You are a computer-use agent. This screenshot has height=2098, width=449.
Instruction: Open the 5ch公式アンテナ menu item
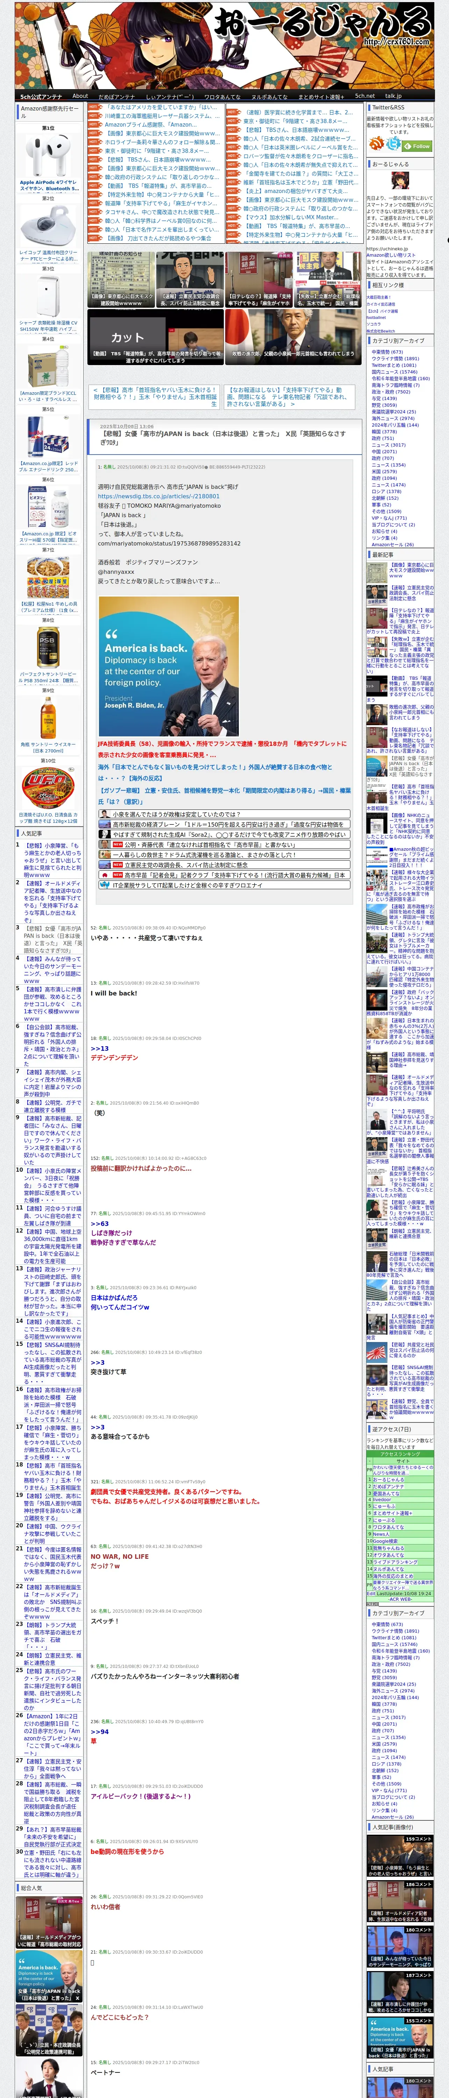click(42, 96)
